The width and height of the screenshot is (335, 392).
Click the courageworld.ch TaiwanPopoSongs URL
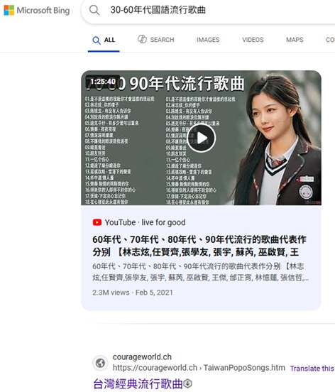[x=199, y=368]
